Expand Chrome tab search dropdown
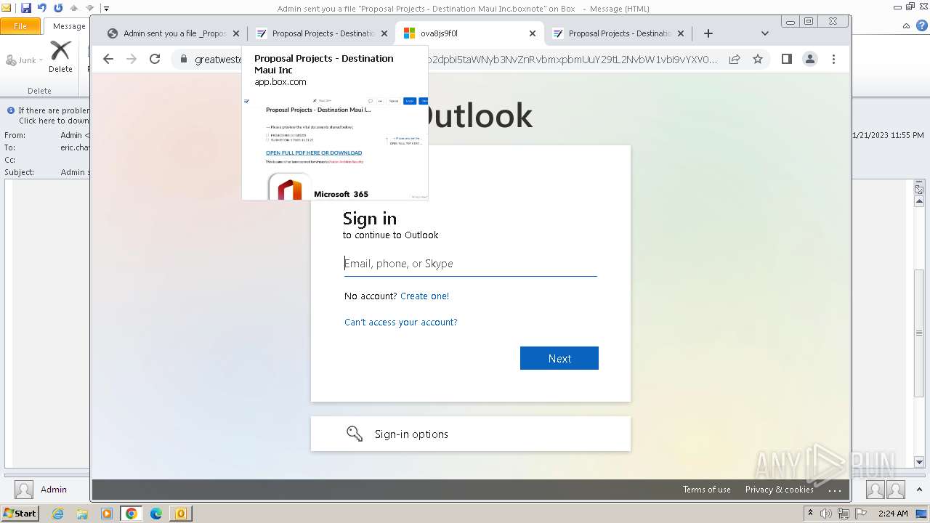This screenshot has width=930, height=523. [x=764, y=33]
